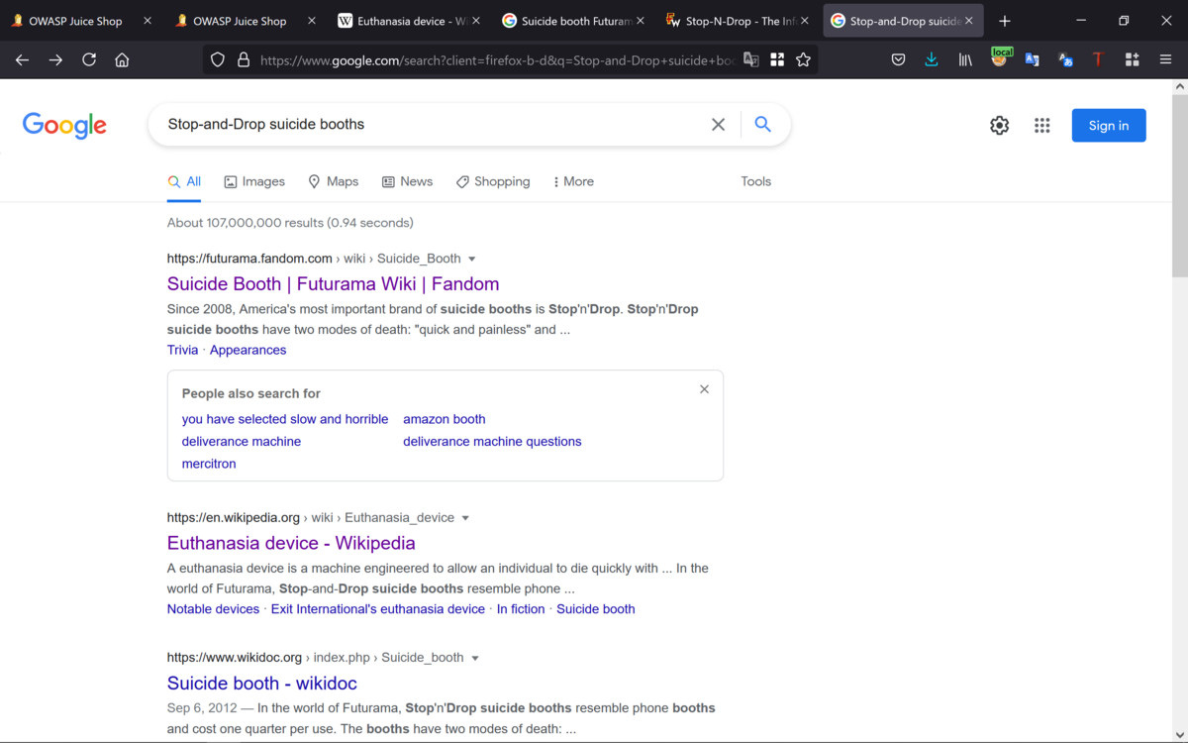Open the search Tools options
This screenshot has width=1188, height=743.
click(x=755, y=181)
